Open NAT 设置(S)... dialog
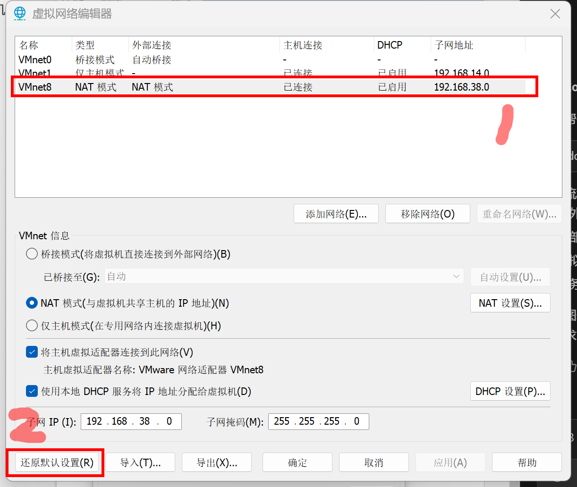577x487 pixels. [510, 303]
